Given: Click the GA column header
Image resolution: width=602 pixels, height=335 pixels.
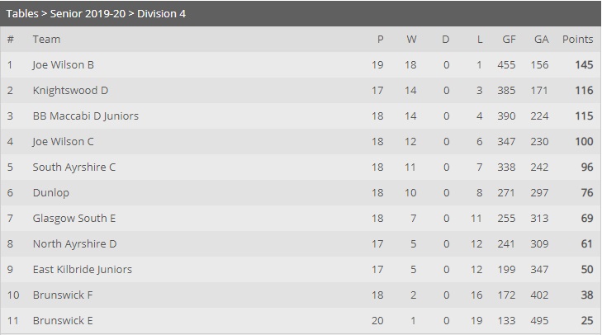Looking at the screenshot, I should pyautogui.click(x=542, y=39).
